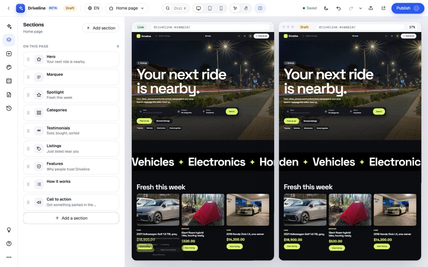Viewport: 428px width, 267px height.
Task: Open the layout panel in the left rail
Action: (9, 81)
